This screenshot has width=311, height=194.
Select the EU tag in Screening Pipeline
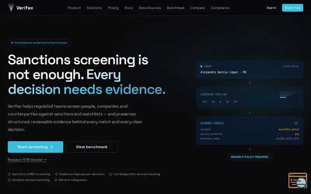(220, 102)
